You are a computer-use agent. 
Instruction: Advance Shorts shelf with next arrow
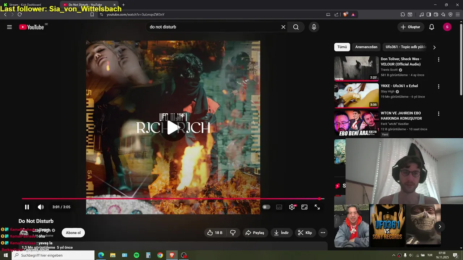pos(440,226)
